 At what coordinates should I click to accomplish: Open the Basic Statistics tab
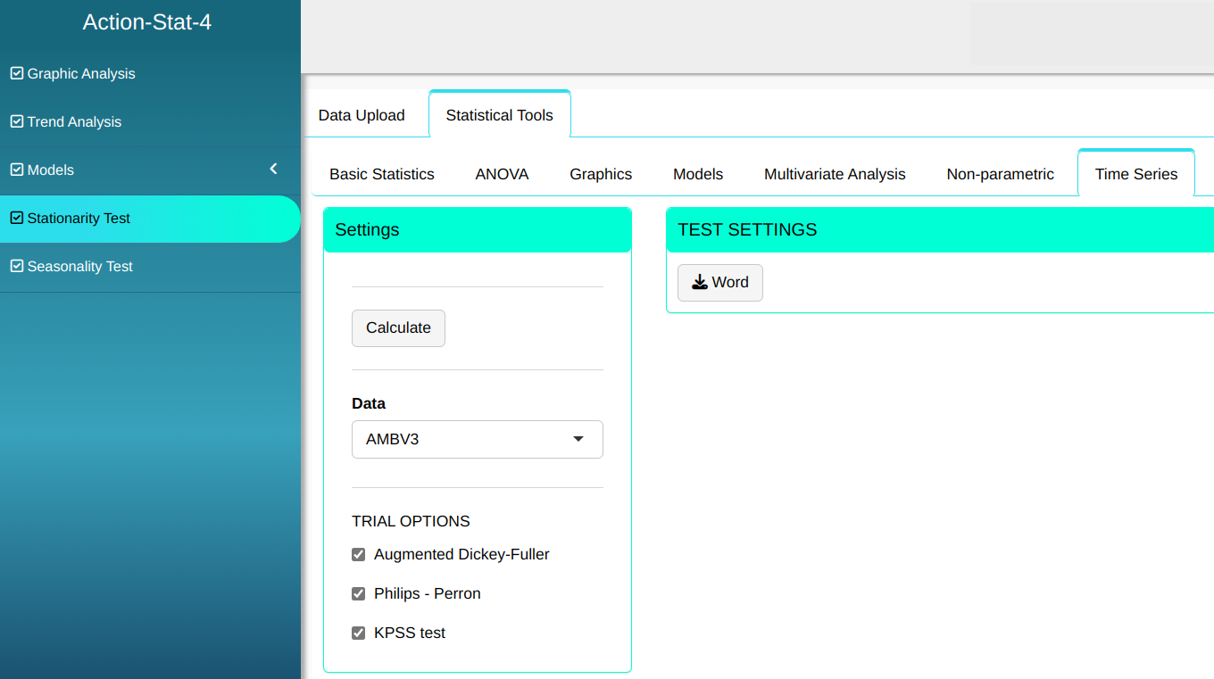(x=382, y=174)
